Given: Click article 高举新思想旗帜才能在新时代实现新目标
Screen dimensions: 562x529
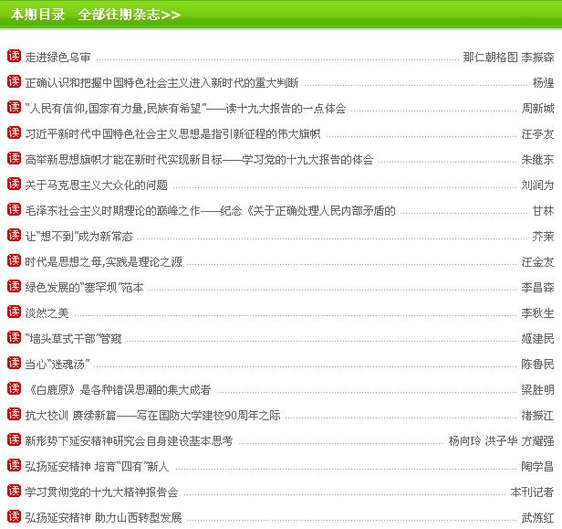Looking at the screenshot, I should coord(199,160).
